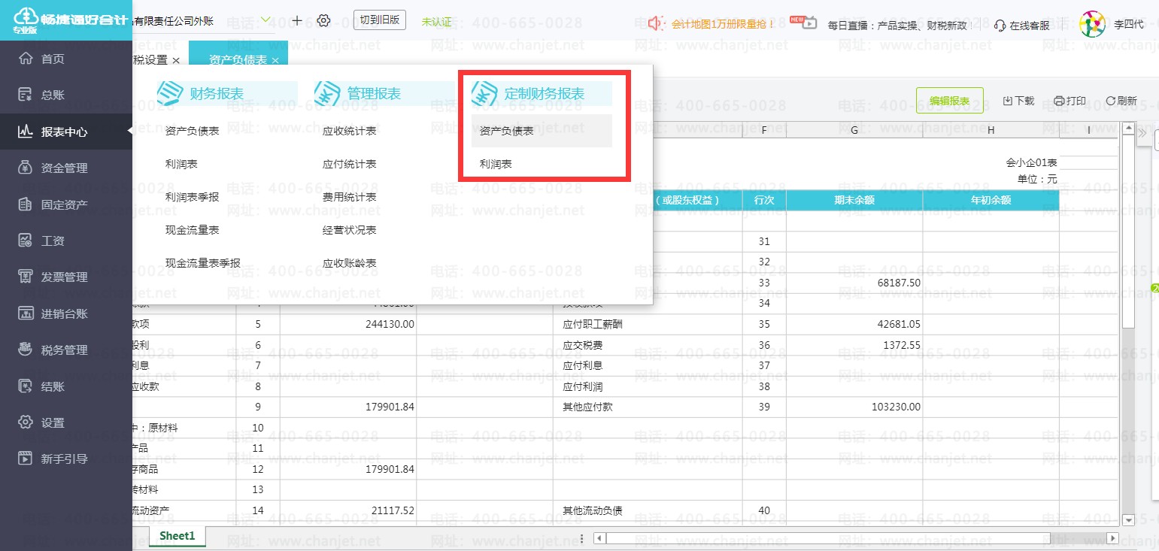Click vertical scrollbar up arrow

click(x=1128, y=129)
